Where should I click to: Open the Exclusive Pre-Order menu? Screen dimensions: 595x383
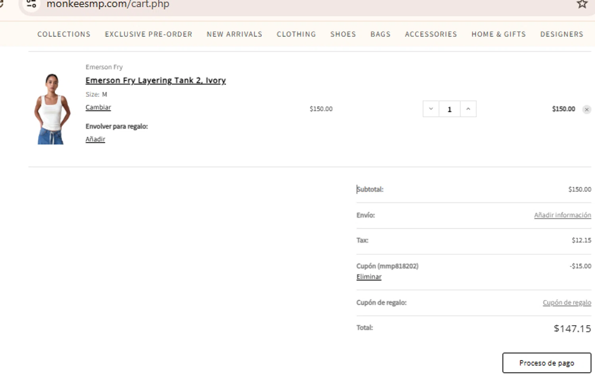coord(148,34)
